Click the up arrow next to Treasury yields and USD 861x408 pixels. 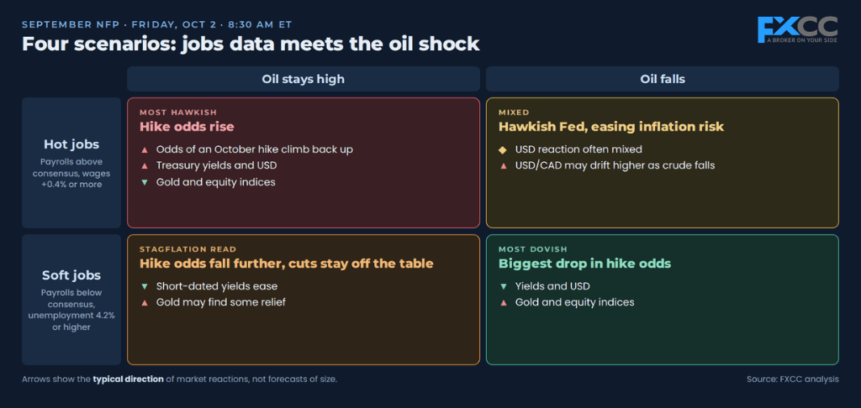tap(145, 165)
